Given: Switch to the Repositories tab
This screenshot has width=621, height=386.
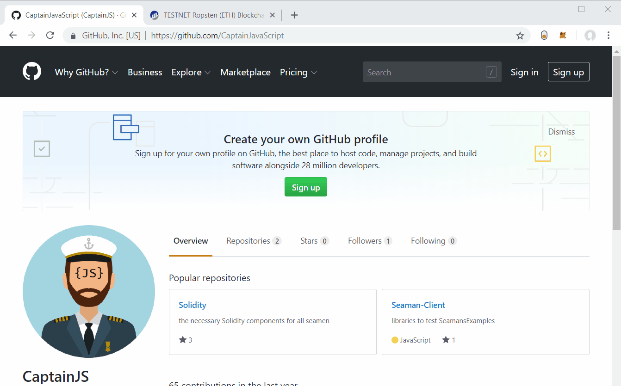Looking at the screenshot, I should pyautogui.click(x=254, y=241).
